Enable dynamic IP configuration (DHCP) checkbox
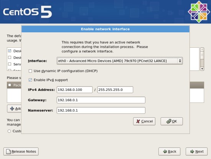 click(x=30, y=71)
